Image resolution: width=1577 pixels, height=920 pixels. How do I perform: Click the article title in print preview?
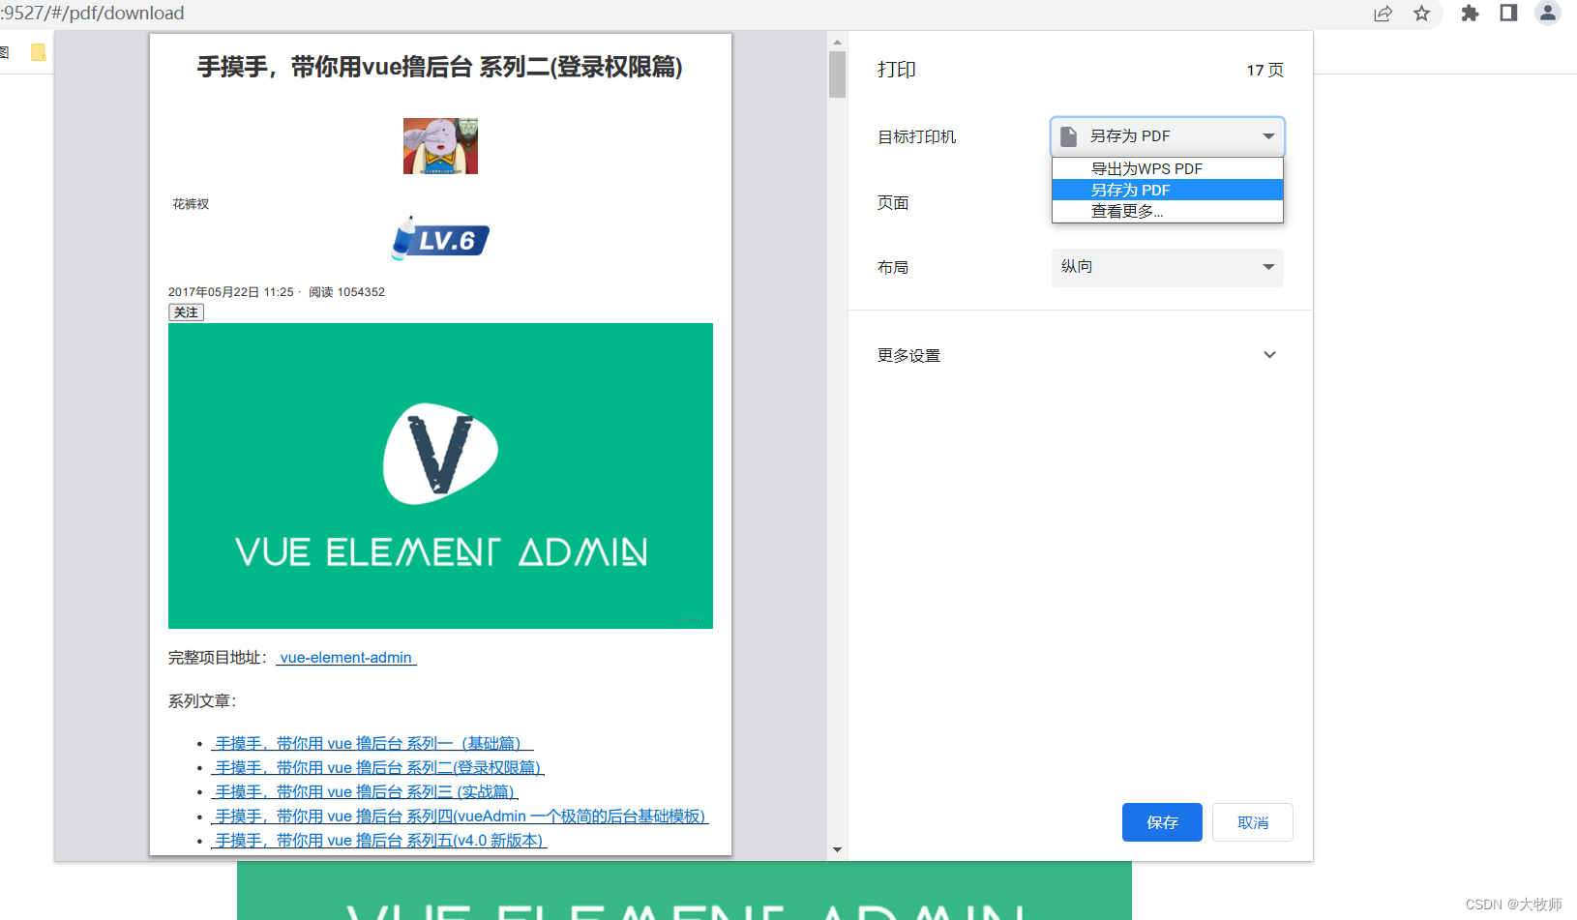pos(440,67)
